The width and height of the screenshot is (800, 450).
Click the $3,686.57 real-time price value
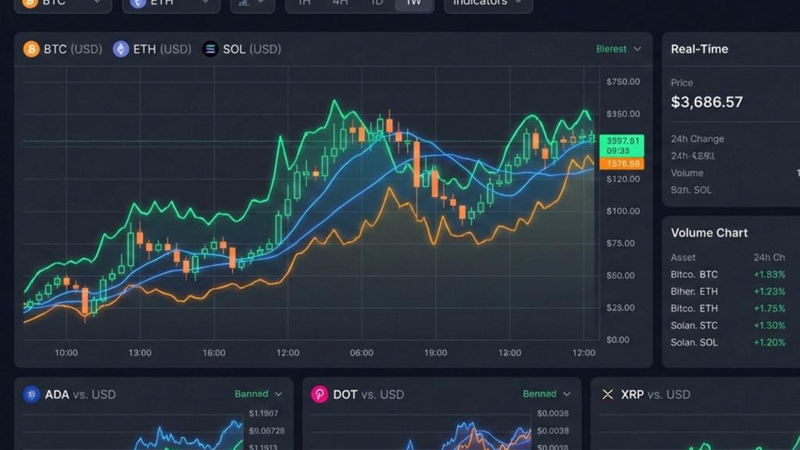tap(707, 102)
